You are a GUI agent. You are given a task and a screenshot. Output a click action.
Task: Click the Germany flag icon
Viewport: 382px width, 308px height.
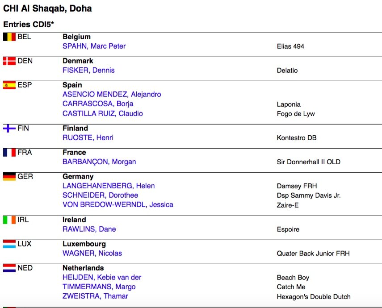point(9,176)
